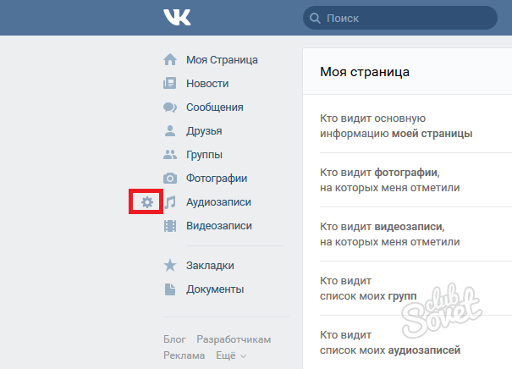The height and width of the screenshot is (369, 512).
Task: Click into the Поиск search field
Action: (400, 19)
